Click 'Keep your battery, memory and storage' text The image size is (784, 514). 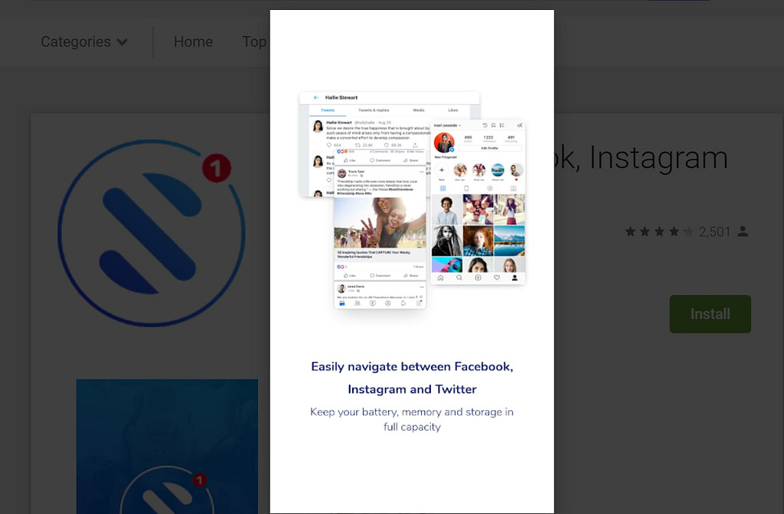point(412,419)
